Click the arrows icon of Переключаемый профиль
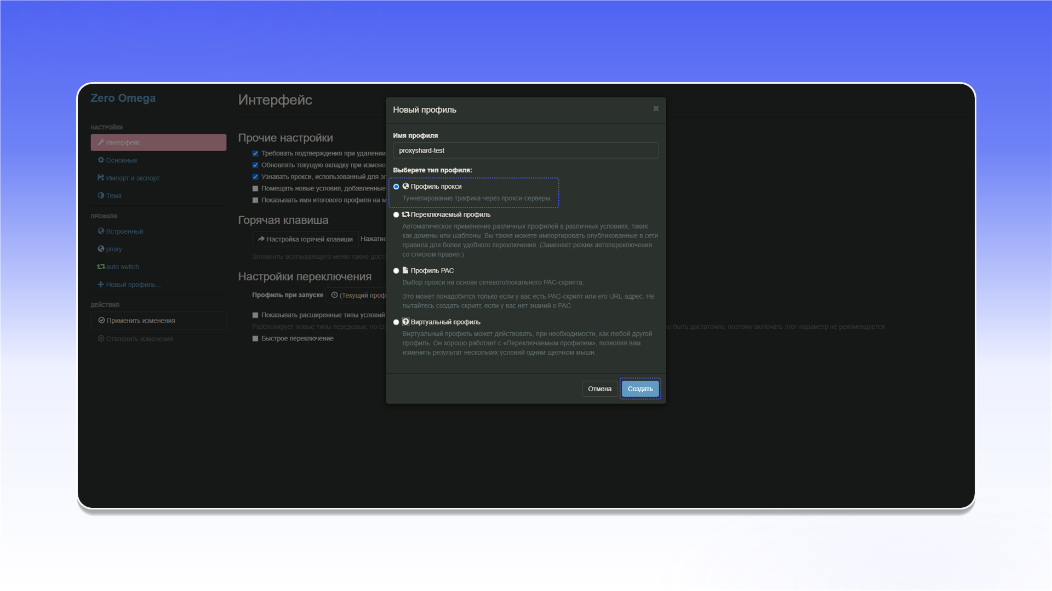 pos(405,215)
